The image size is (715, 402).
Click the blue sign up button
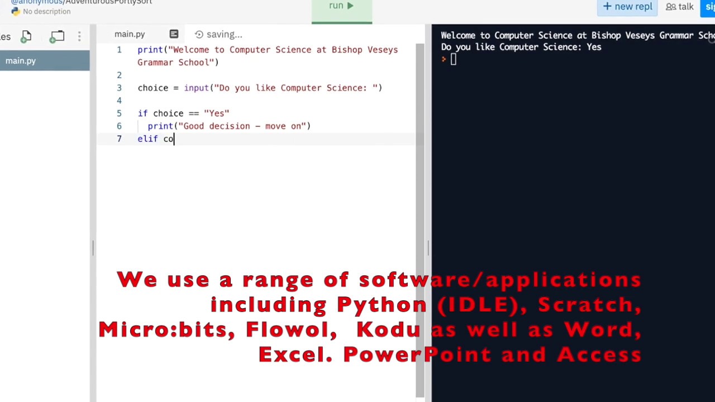(x=708, y=7)
